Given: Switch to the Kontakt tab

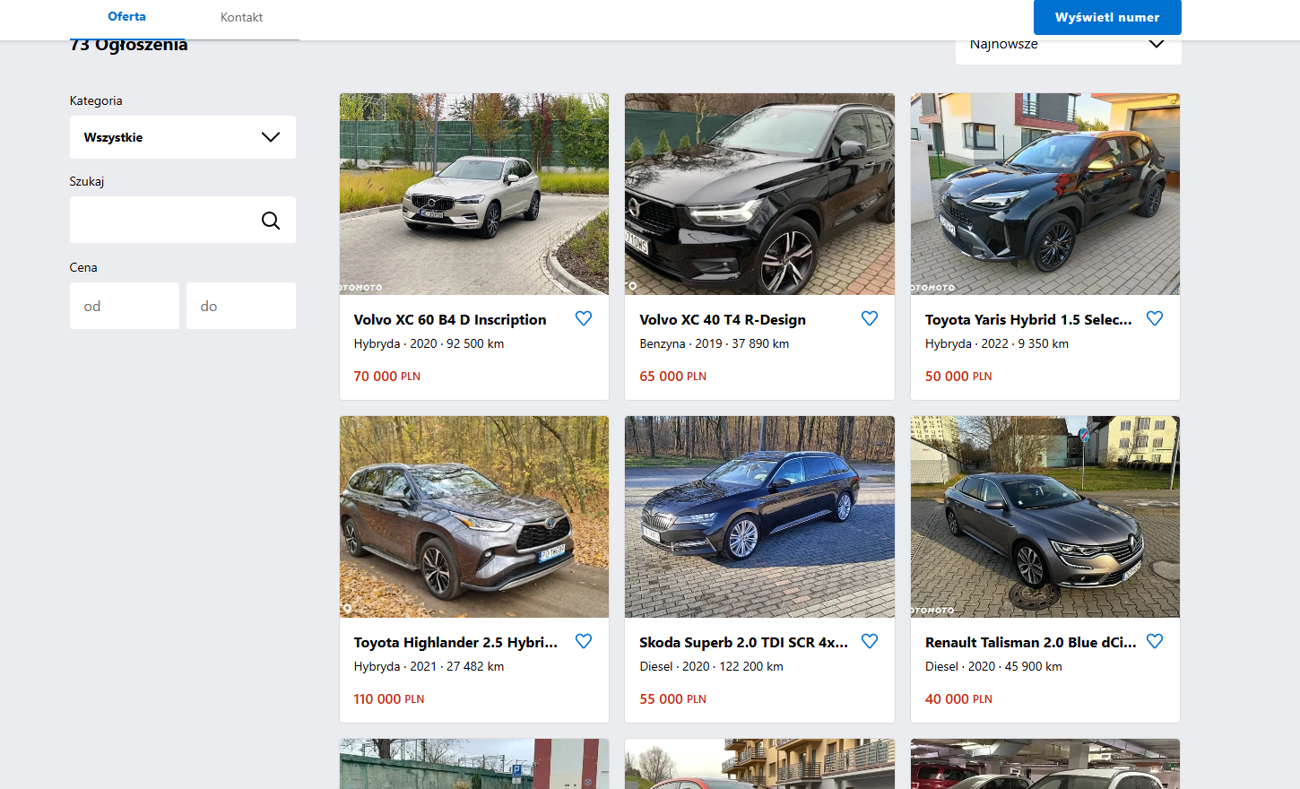Looking at the screenshot, I should click(241, 17).
